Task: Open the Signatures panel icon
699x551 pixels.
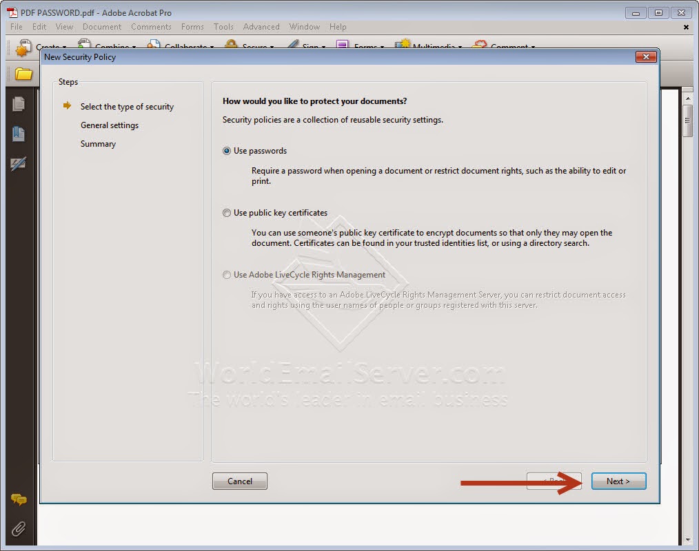Action: (x=19, y=163)
